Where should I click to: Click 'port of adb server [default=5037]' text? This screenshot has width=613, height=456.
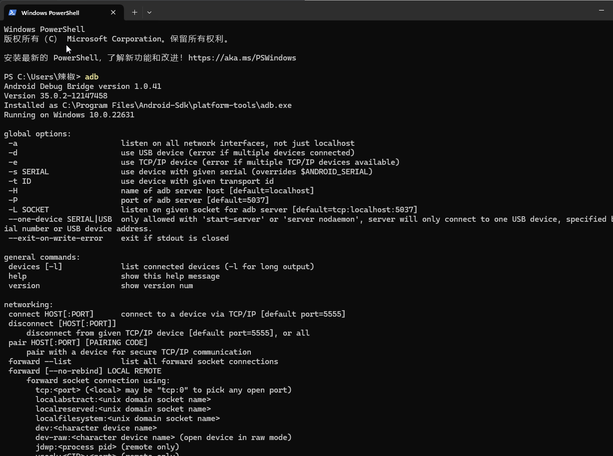[x=195, y=200]
